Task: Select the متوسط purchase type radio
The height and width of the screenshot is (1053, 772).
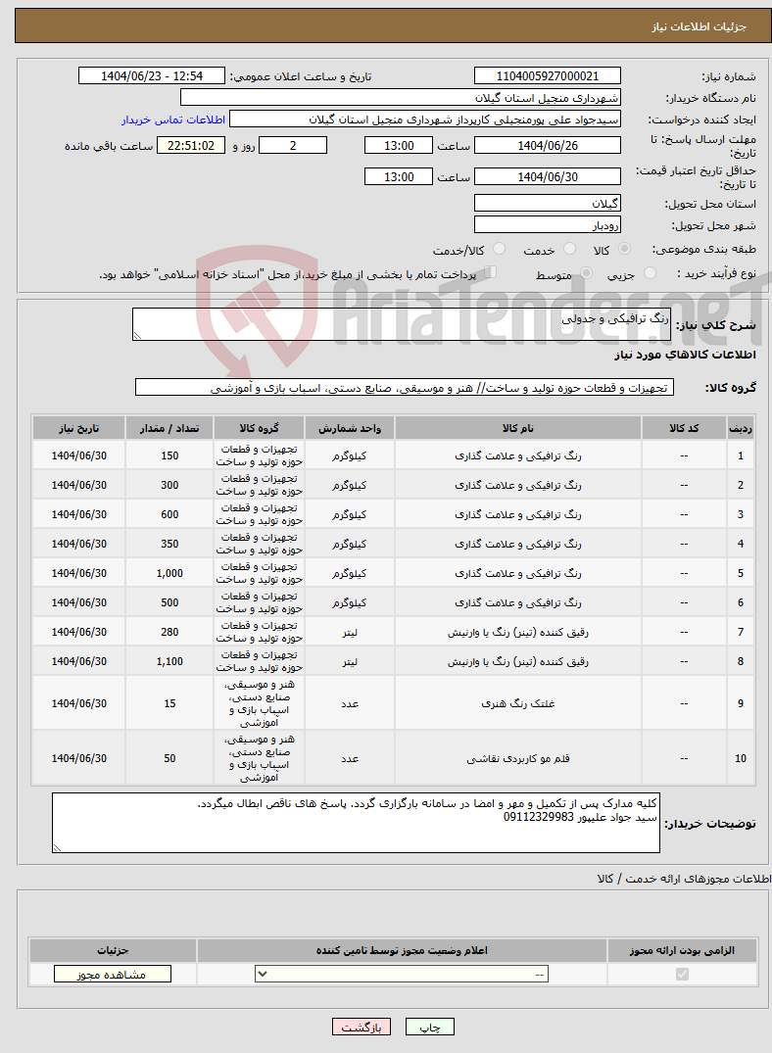Action: click(587, 273)
